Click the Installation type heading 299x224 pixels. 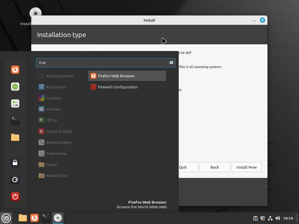point(61,35)
